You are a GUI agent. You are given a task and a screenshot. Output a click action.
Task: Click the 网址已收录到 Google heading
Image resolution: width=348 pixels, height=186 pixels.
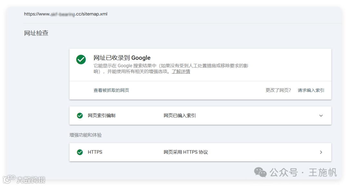pyautogui.click(x=122, y=58)
